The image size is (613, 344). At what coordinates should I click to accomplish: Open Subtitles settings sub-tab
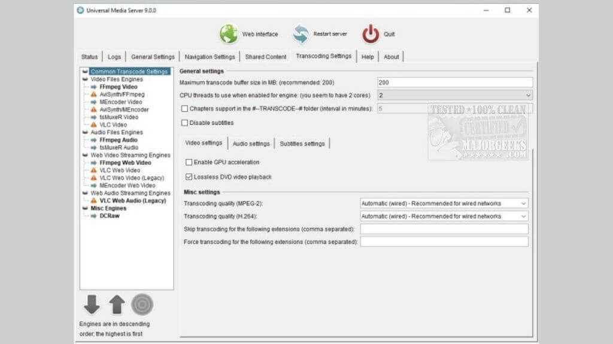click(302, 143)
